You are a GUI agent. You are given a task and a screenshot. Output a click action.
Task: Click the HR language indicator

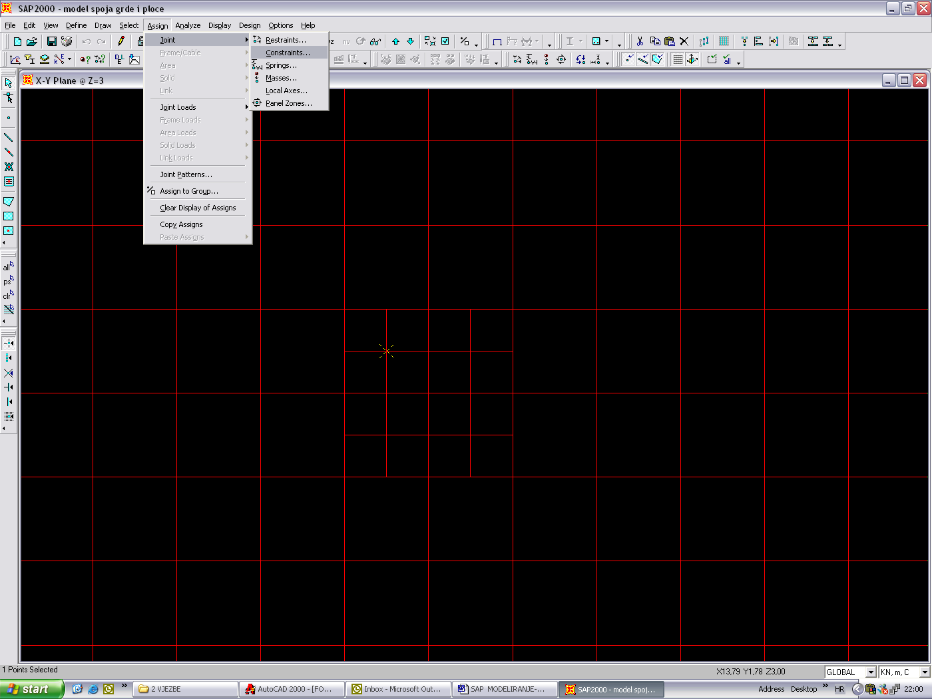839,689
